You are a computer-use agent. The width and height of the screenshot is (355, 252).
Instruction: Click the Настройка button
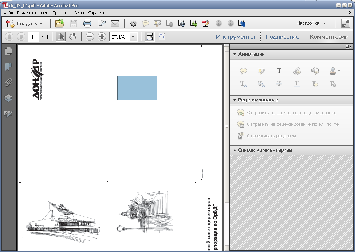coord(311,23)
